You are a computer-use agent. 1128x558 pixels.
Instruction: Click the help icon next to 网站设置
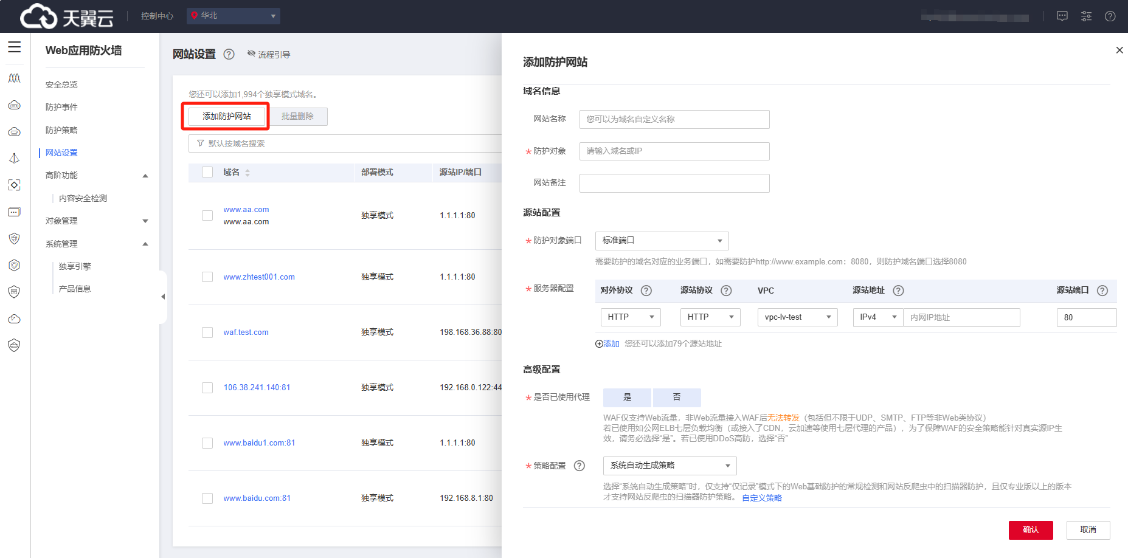pos(229,54)
